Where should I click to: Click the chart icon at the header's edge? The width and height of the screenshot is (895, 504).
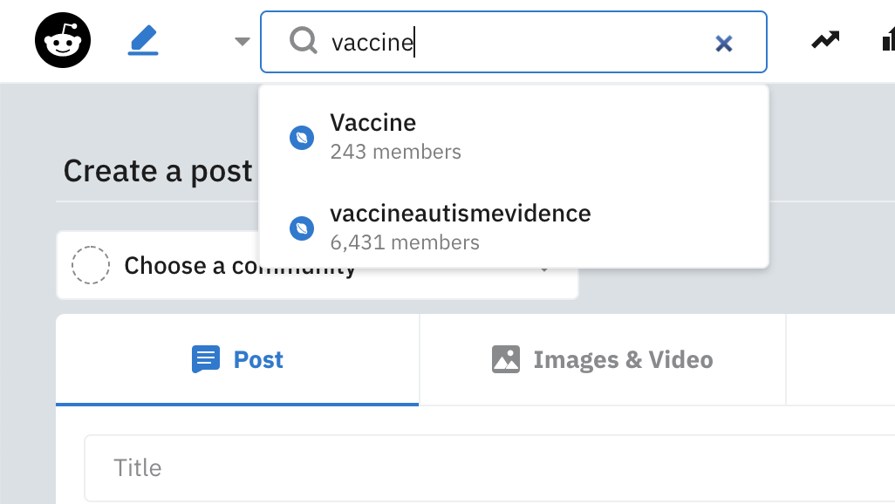click(x=886, y=40)
